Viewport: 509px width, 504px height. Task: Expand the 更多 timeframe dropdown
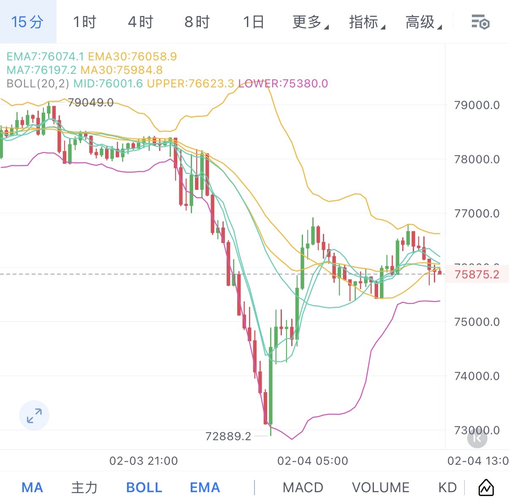(x=310, y=22)
